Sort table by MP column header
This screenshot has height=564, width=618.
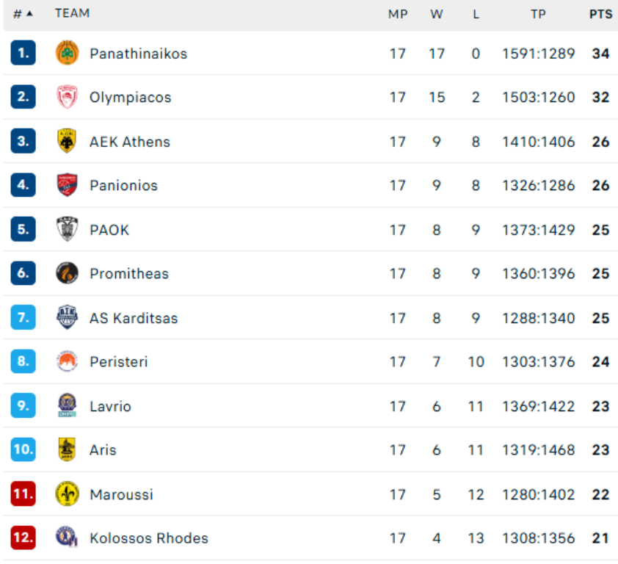click(398, 14)
